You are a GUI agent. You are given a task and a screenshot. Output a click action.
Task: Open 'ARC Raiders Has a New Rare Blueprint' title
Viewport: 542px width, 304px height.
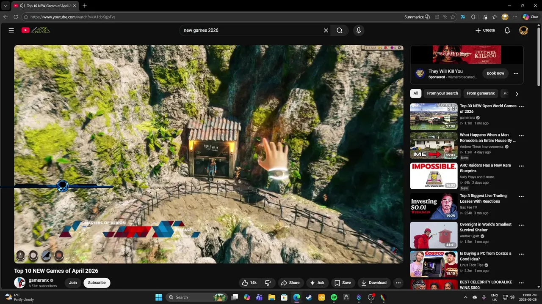click(x=485, y=168)
